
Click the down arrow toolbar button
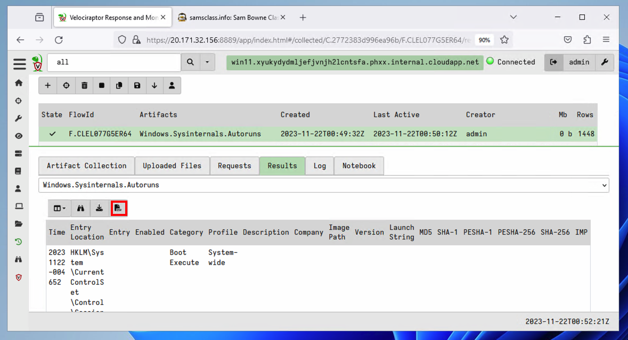pyautogui.click(x=154, y=86)
